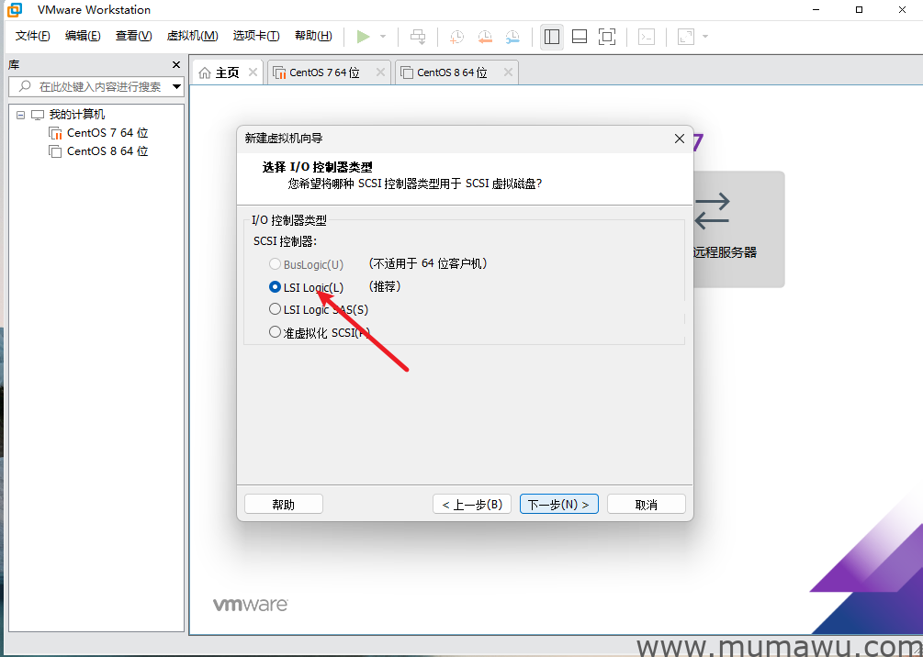Select the BusLogic(U) SCSI controller
This screenshot has width=923, height=657.
(x=275, y=263)
